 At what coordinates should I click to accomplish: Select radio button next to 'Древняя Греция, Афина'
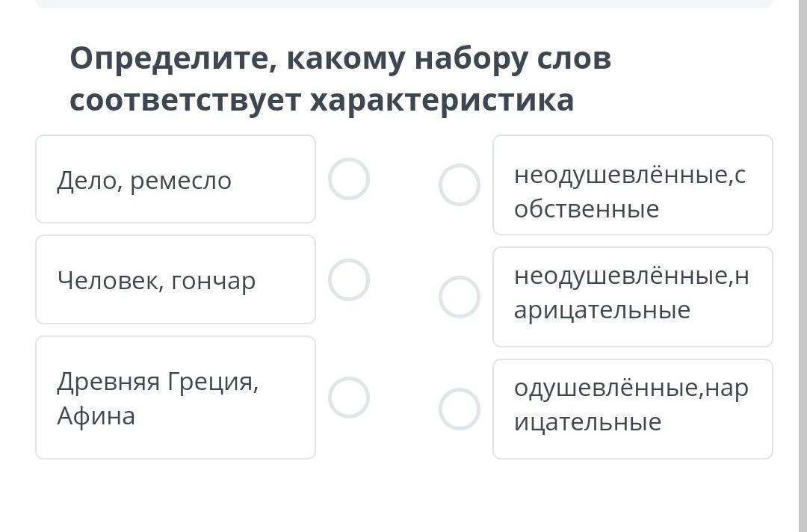pos(349,398)
